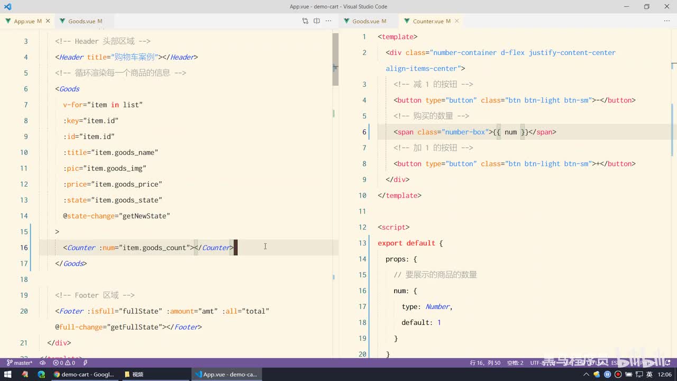Screen dimensions: 677x381
Task: Close the App.vue tab
Action: (x=48, y=21)
